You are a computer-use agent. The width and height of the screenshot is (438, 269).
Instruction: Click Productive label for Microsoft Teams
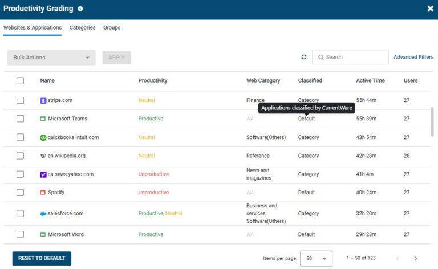tap(151, 119)
